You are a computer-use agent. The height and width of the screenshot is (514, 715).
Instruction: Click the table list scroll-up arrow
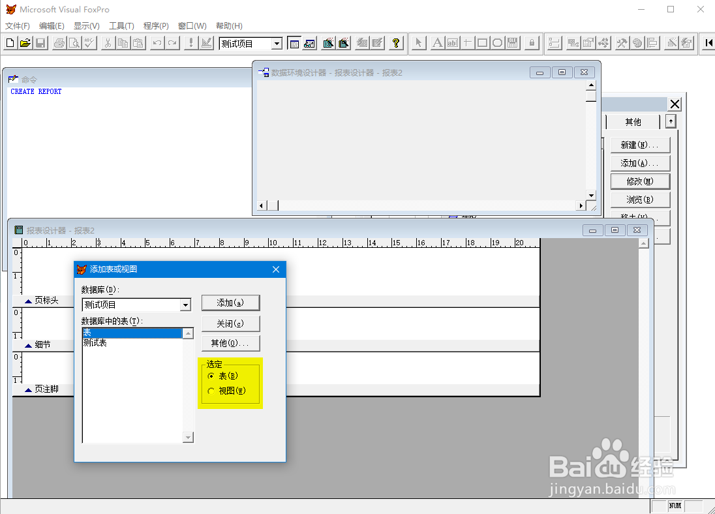coord(188,333)
